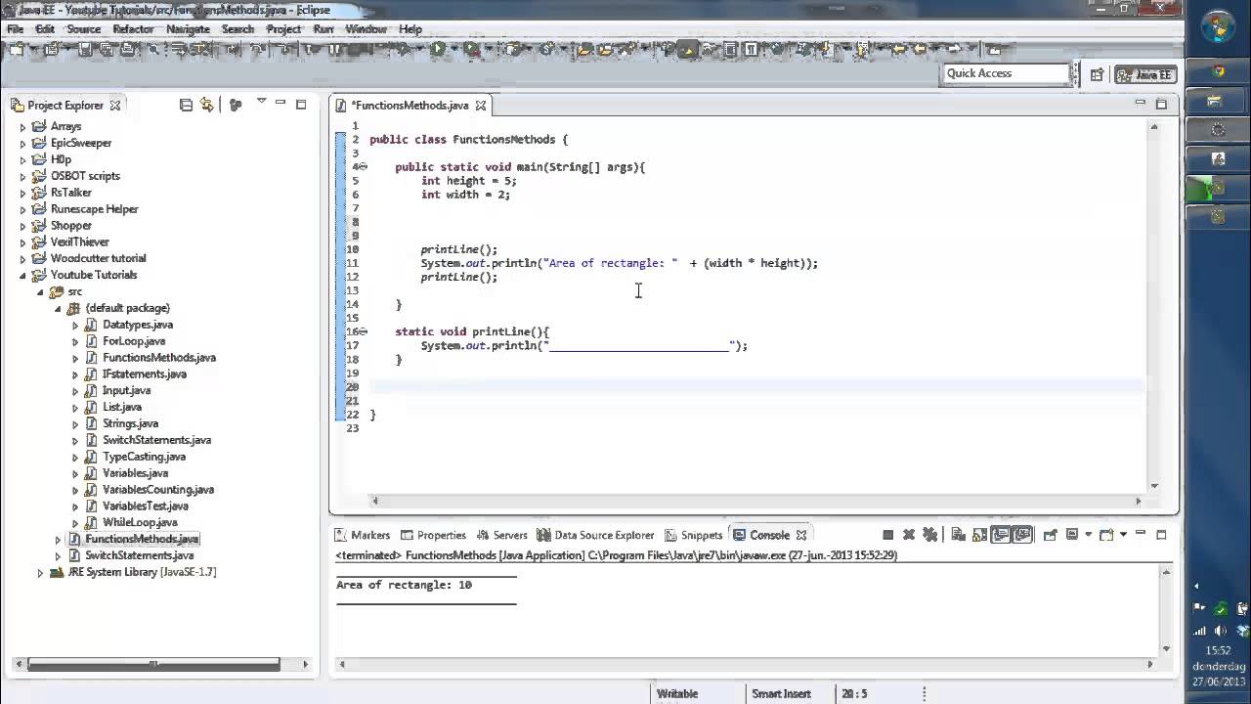Click Writable in the status bar
The height and width of the screenshot is (704, 1251).
[x=677, y=693]
